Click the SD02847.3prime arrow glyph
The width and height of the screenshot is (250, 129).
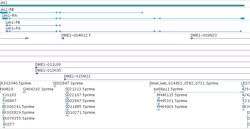pos(54,86)
